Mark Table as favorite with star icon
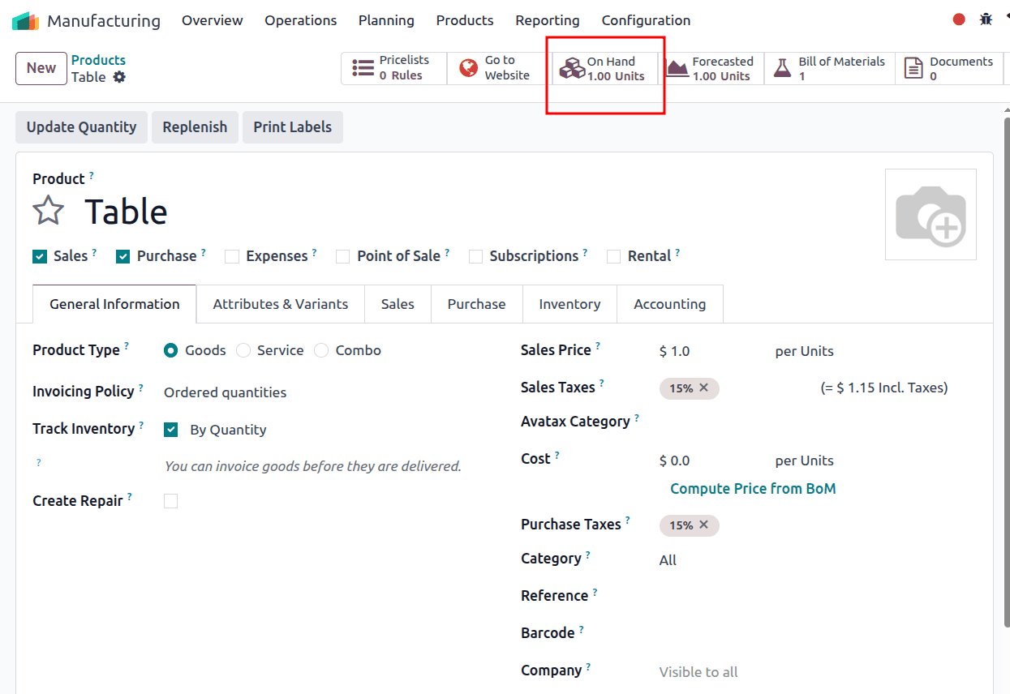Viewport: 1010px width, 694px height. 48,210
